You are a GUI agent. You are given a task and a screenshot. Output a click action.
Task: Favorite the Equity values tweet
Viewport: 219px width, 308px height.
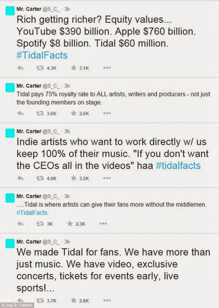[x=73, y=68]
